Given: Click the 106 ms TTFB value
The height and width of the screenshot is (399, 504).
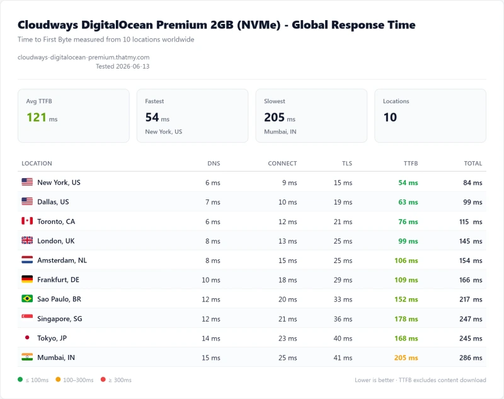Looking at the screenshot, I should tap(406, 261).
